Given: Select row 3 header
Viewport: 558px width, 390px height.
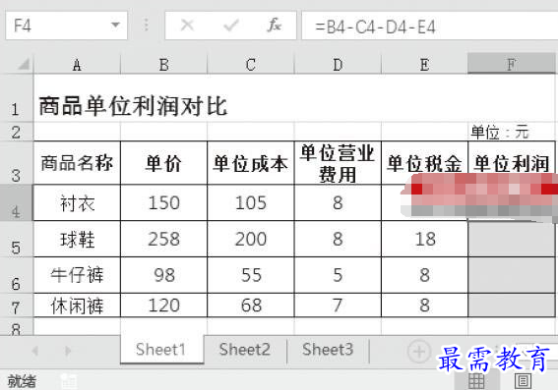Looking at the screenshot, I should click(17, 163).
